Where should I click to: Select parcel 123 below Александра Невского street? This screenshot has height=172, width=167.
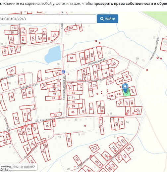click(x=47, y=125)
